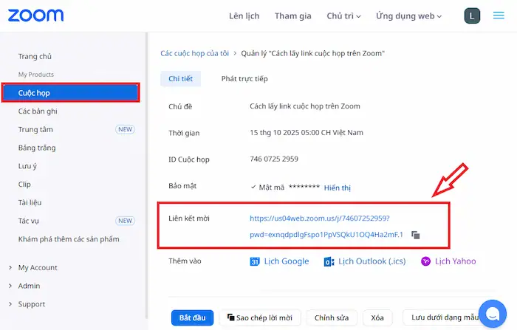This screenshot has height=330, width=517.
Task: Click Sao chép lời mời button
Action: 258,317
